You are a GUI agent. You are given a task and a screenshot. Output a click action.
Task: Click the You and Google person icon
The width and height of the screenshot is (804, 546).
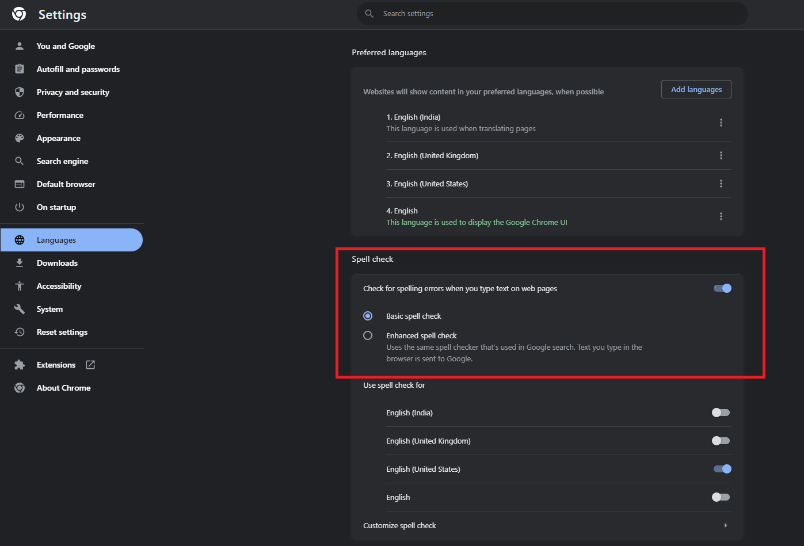pyautogui.click(x=20, y=46)
